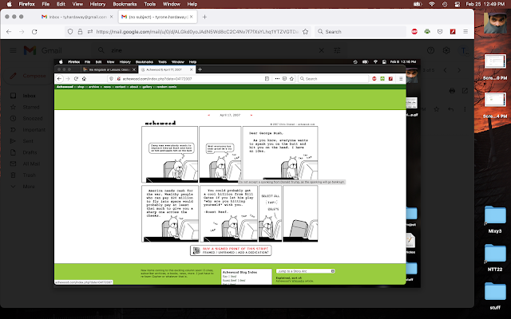Open the green printer extension icon
Viewport: 511px width, 319px height.
click(x=427, y=32)
